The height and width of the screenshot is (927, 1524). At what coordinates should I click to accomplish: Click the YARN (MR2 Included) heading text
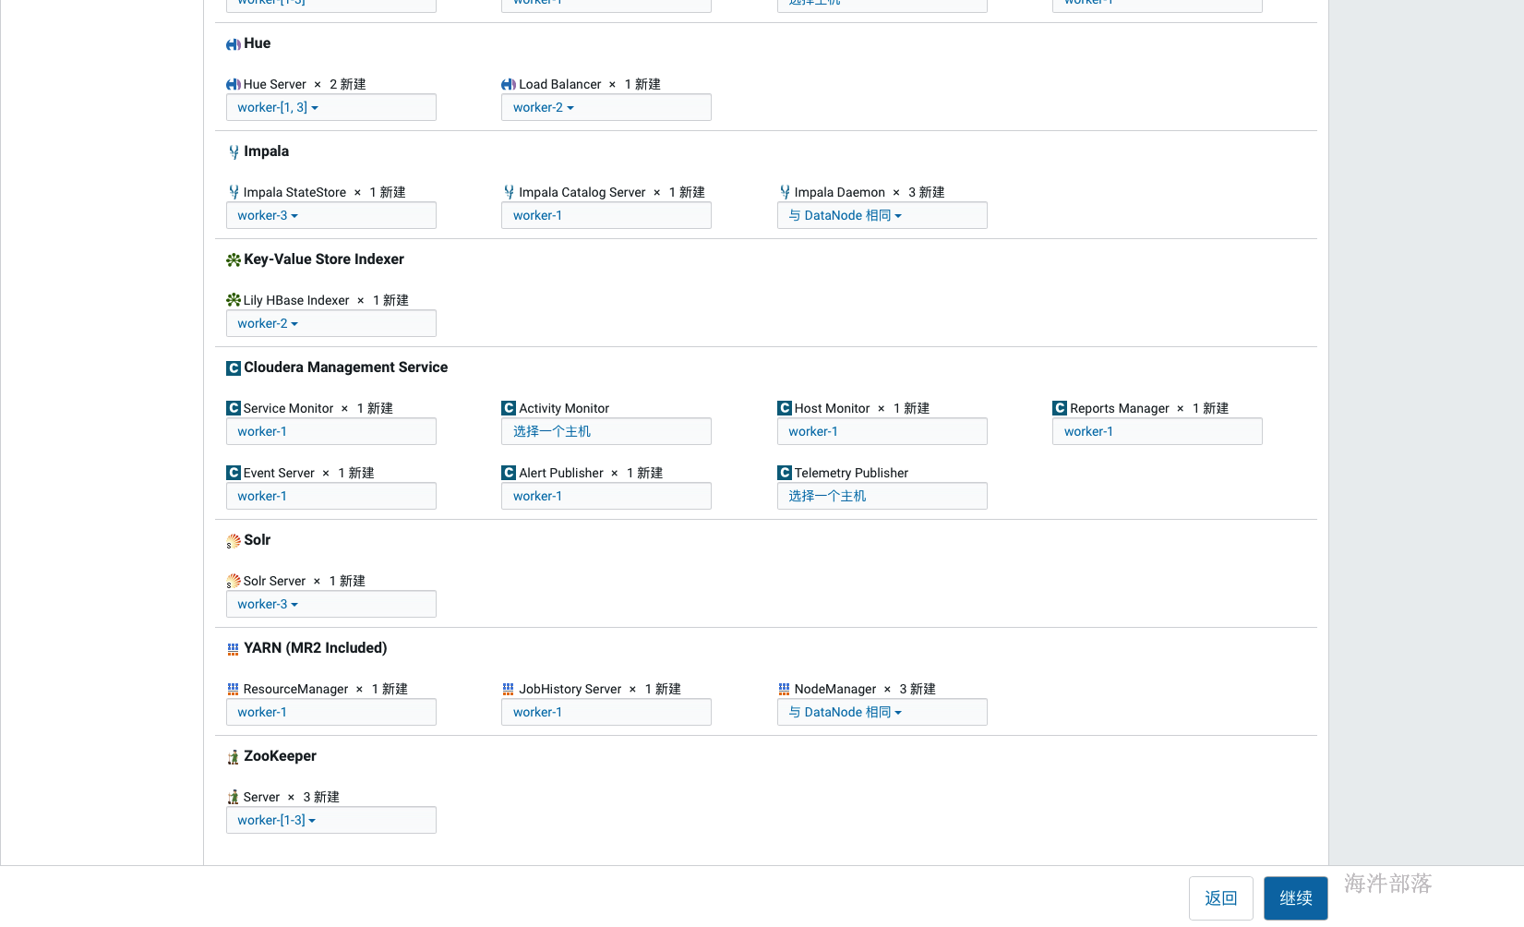pos(316,648)
